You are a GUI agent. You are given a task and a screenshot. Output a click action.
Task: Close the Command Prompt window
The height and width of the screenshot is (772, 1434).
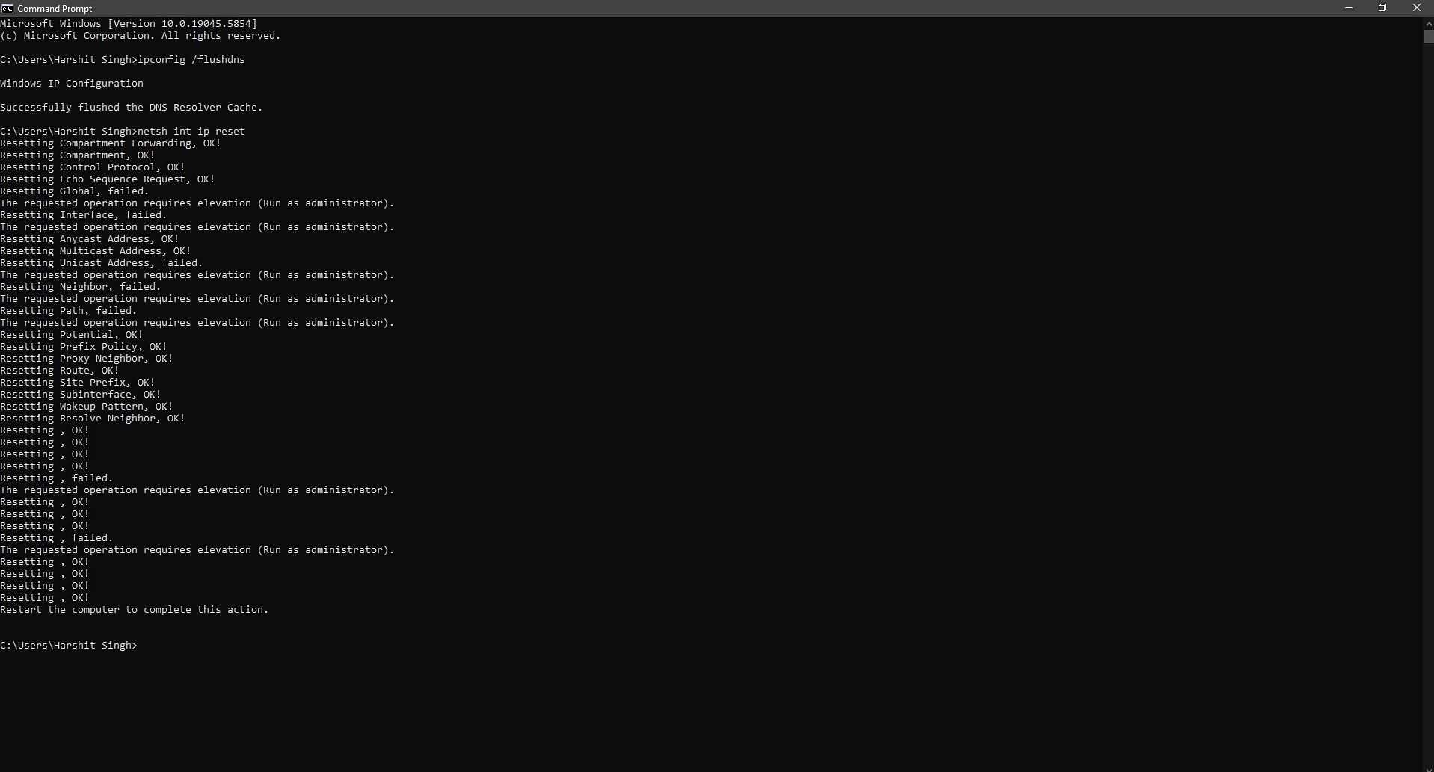click(1416, 8)
